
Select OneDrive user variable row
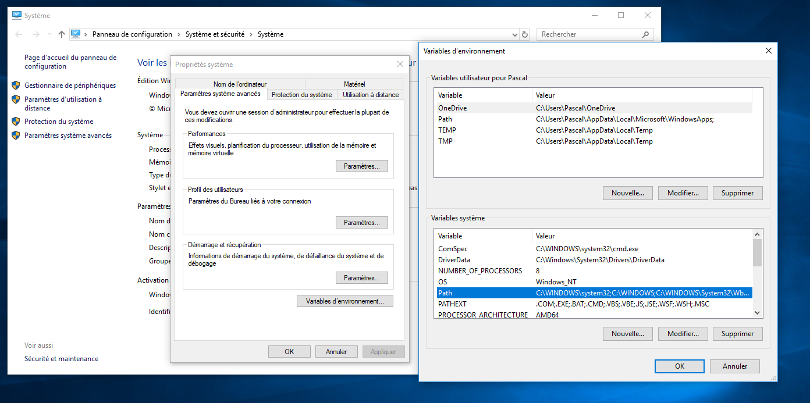[x=594, y=108]
